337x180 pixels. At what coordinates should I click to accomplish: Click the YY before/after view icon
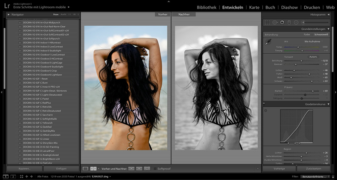point(93,169)
